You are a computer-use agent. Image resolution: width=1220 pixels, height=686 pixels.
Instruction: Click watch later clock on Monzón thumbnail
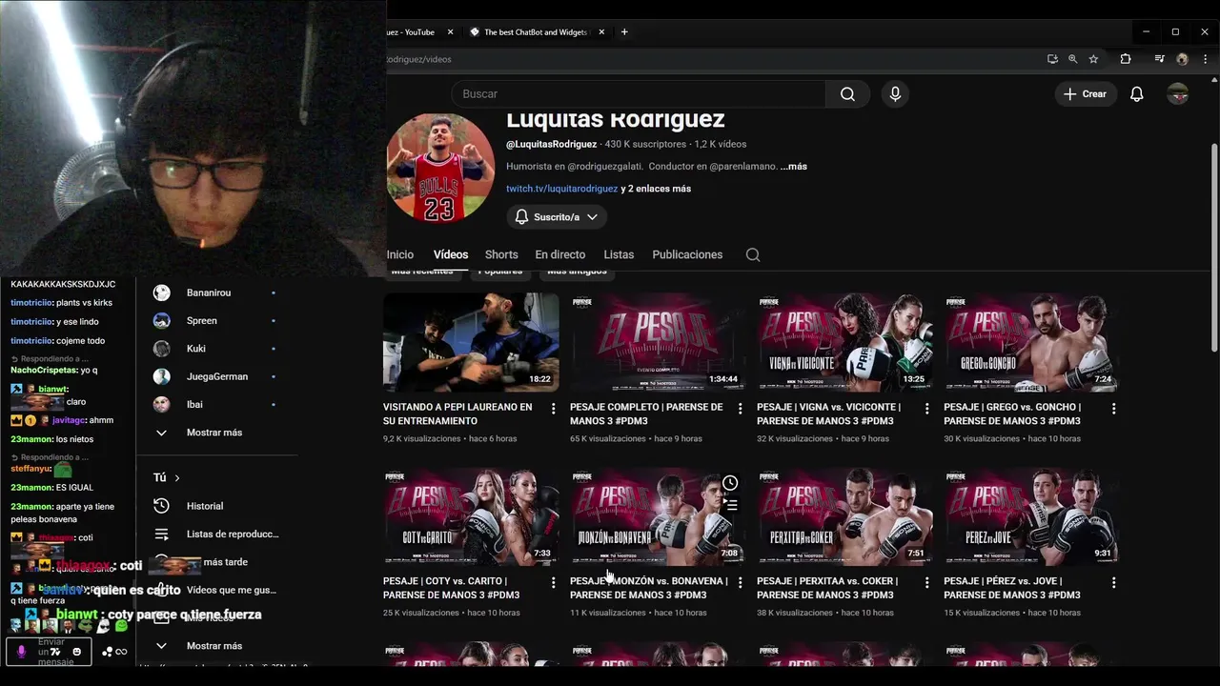(730, 483)
